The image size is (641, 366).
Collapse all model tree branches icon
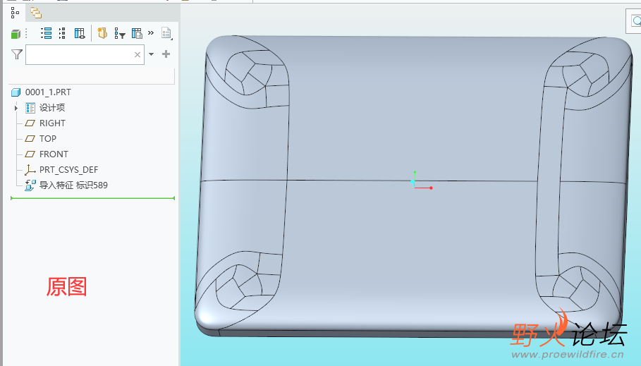point(62,33)
